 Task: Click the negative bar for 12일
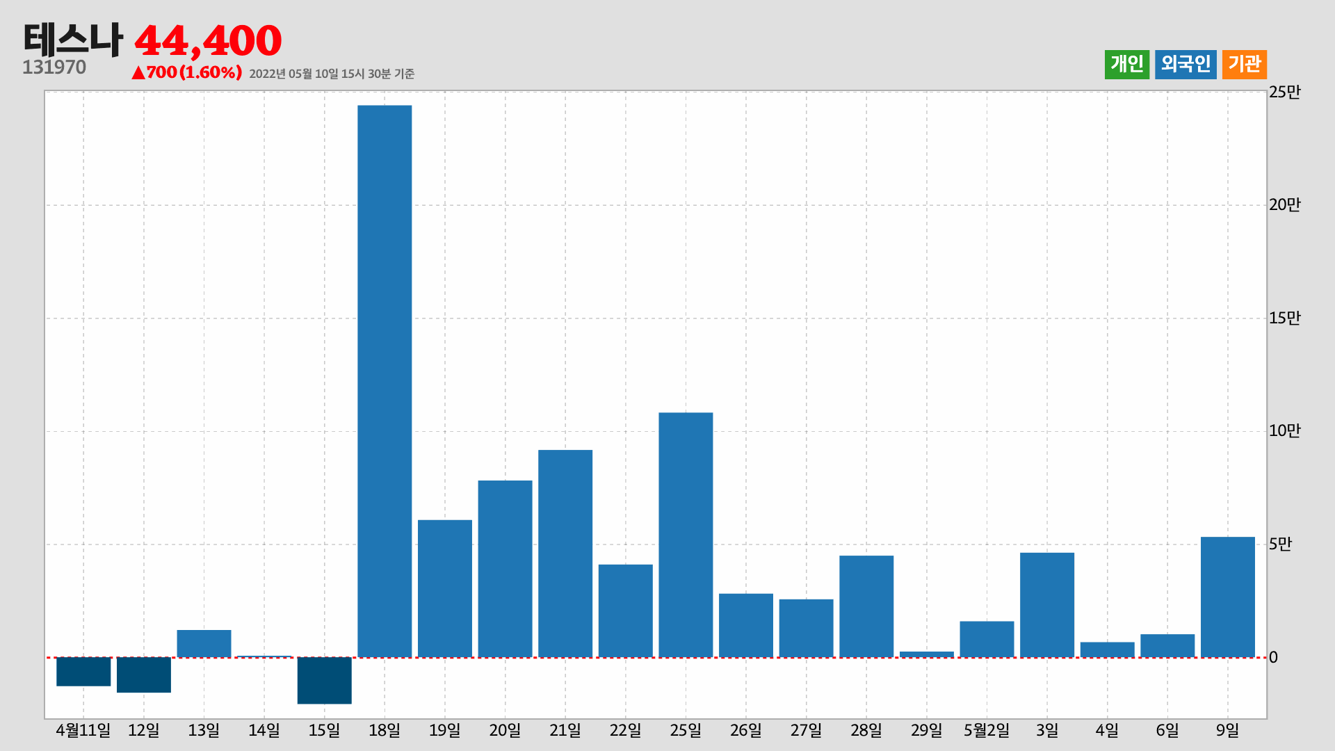[144, 675]
